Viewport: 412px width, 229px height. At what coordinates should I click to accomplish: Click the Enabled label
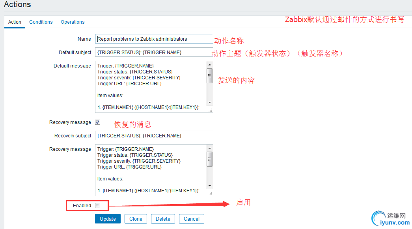[x=82, y=206]
